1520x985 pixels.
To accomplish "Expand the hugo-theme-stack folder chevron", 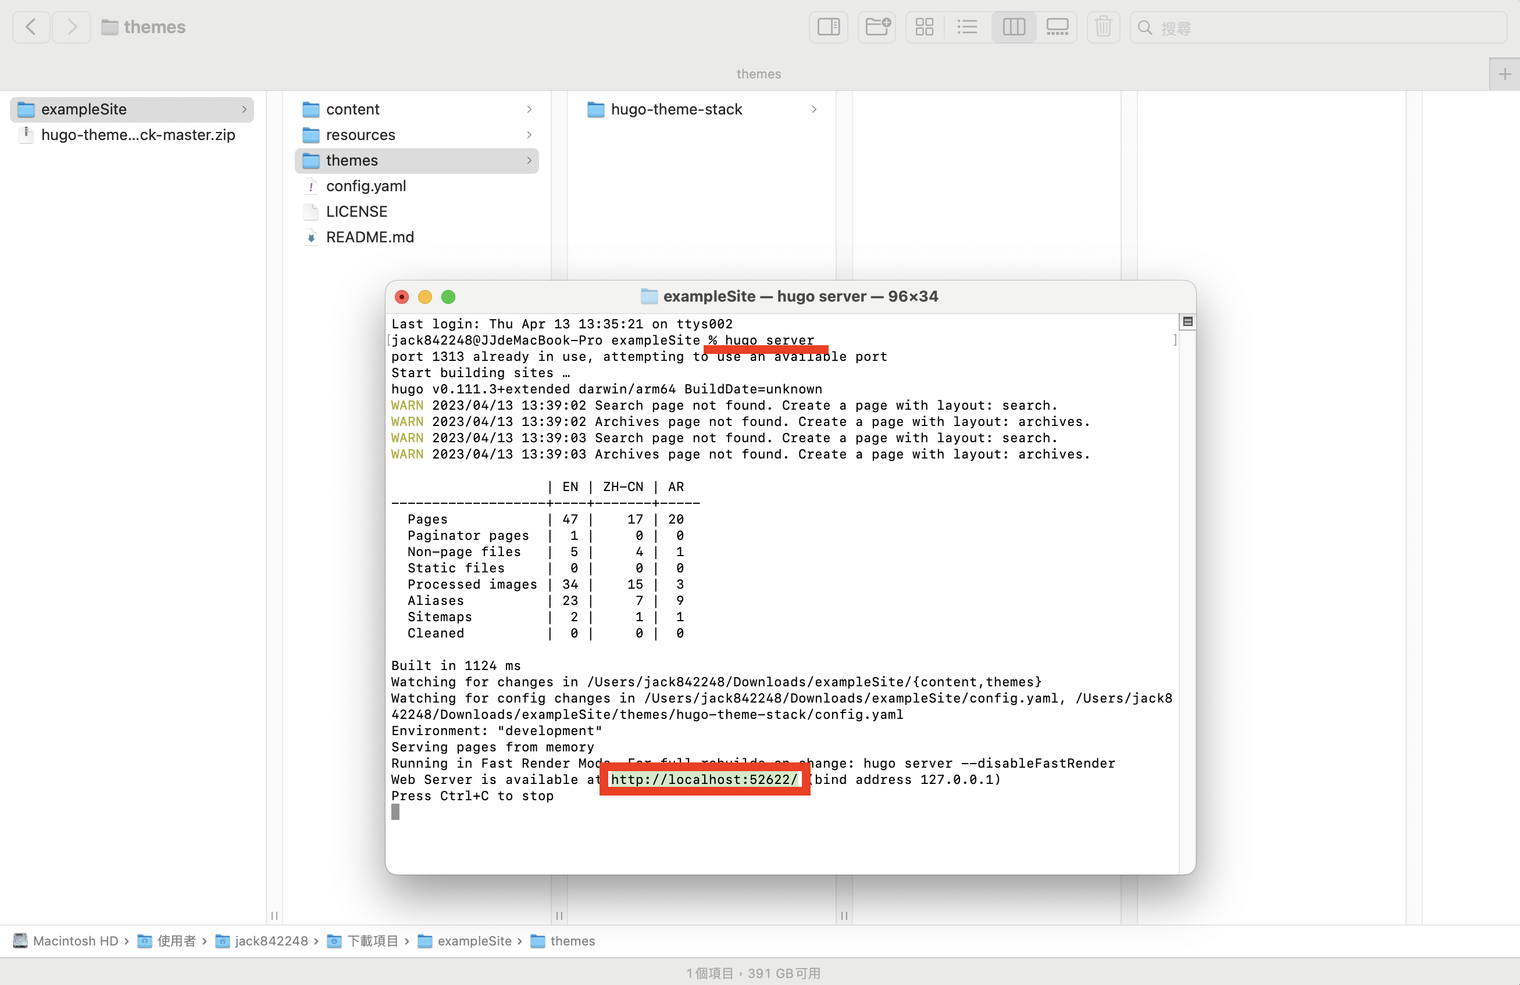I will coord(813,109).
